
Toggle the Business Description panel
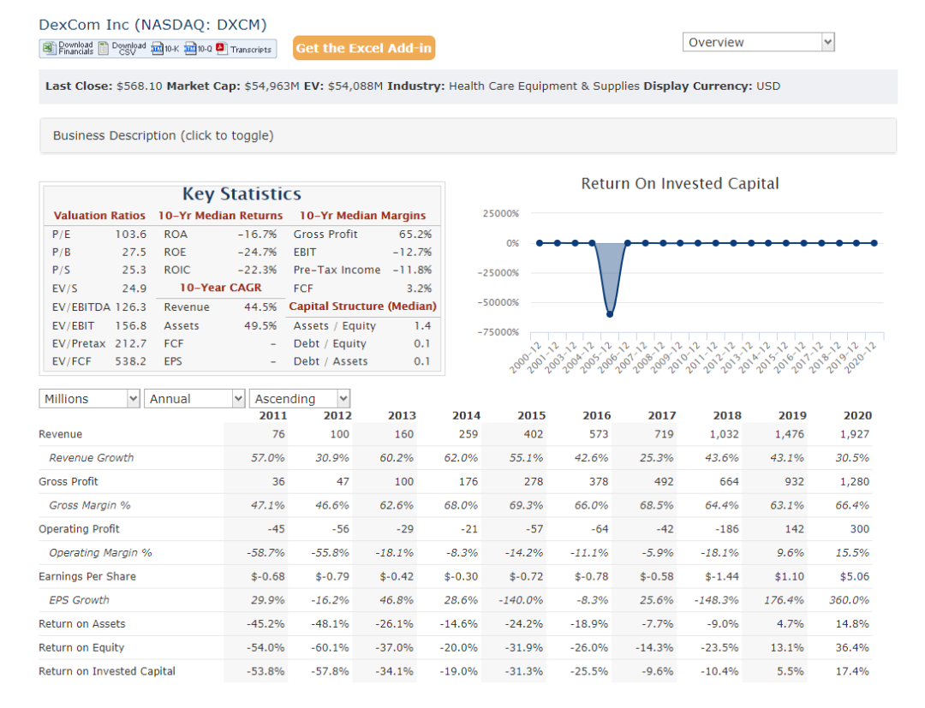point(468,135)
